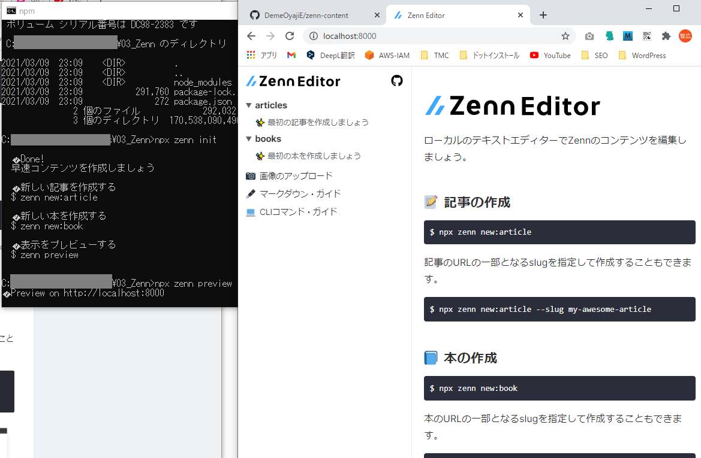Viewport: 701px width, 458px height.
Task: Open the WordPress bookmark folder
Action: [x=642, y=55]
